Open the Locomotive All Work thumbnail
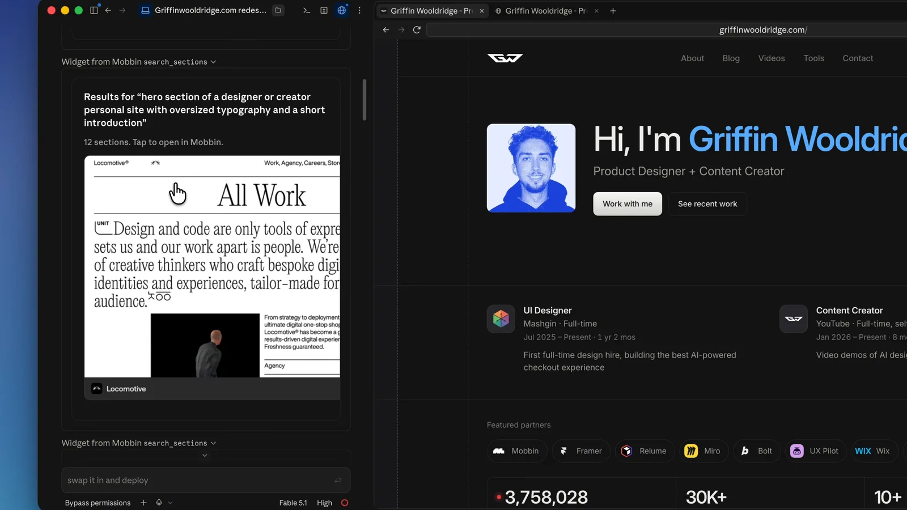Viewport: 907px width, 510px height. point(212,266)
